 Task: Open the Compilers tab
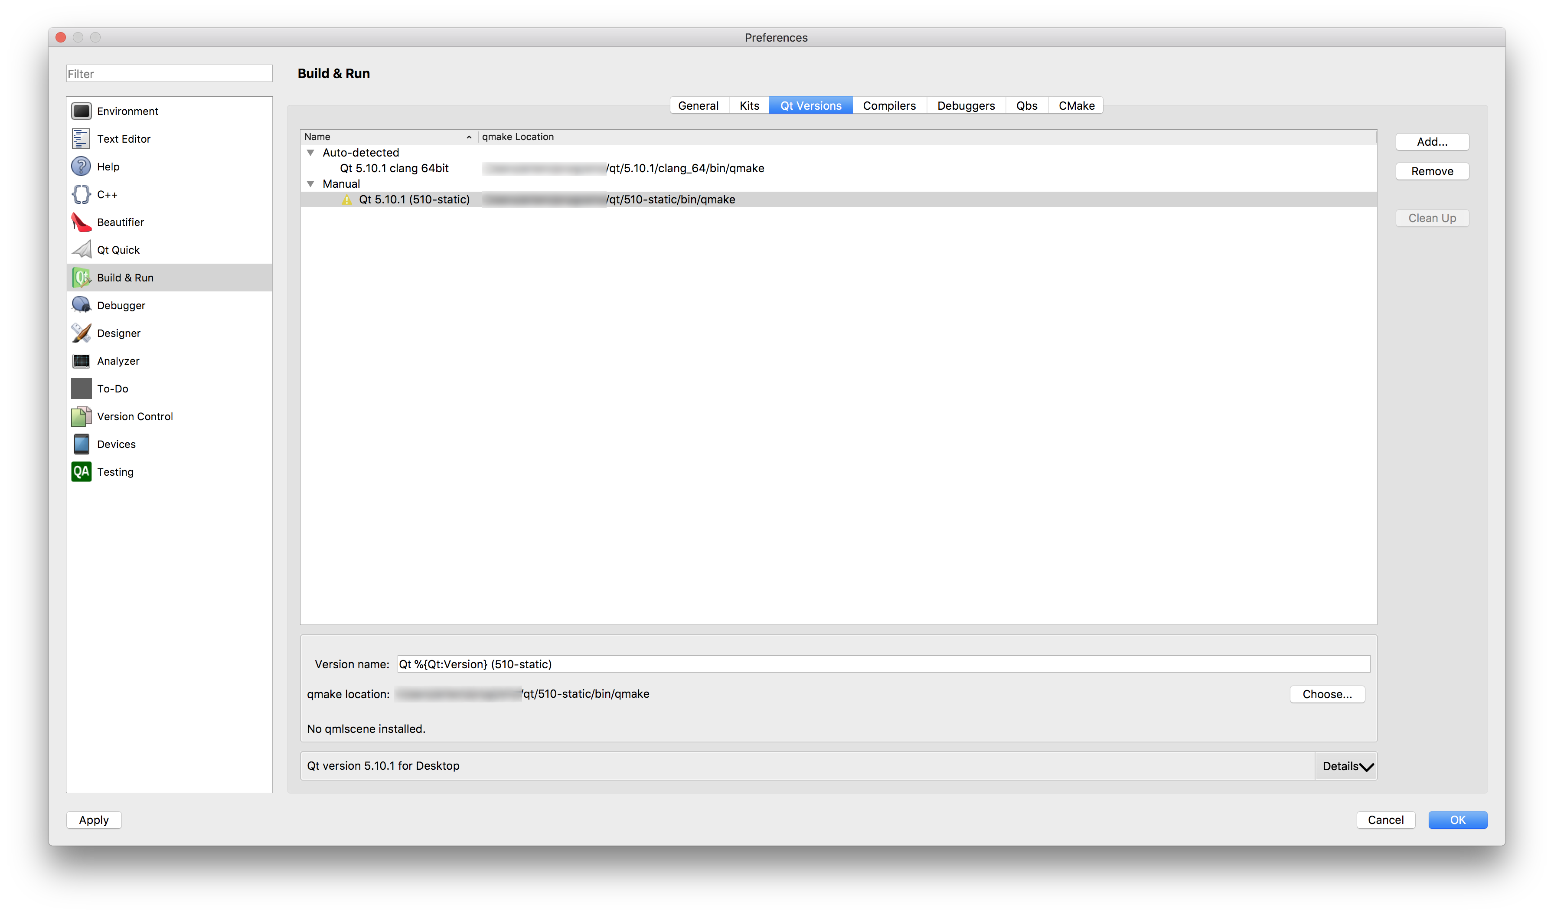pos(889,105)
